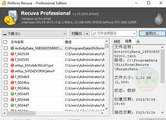Viewport: 166px width, 120px height.
Task: Click the red status dot beside f_0024d6
Action: [x=12, y=100]
